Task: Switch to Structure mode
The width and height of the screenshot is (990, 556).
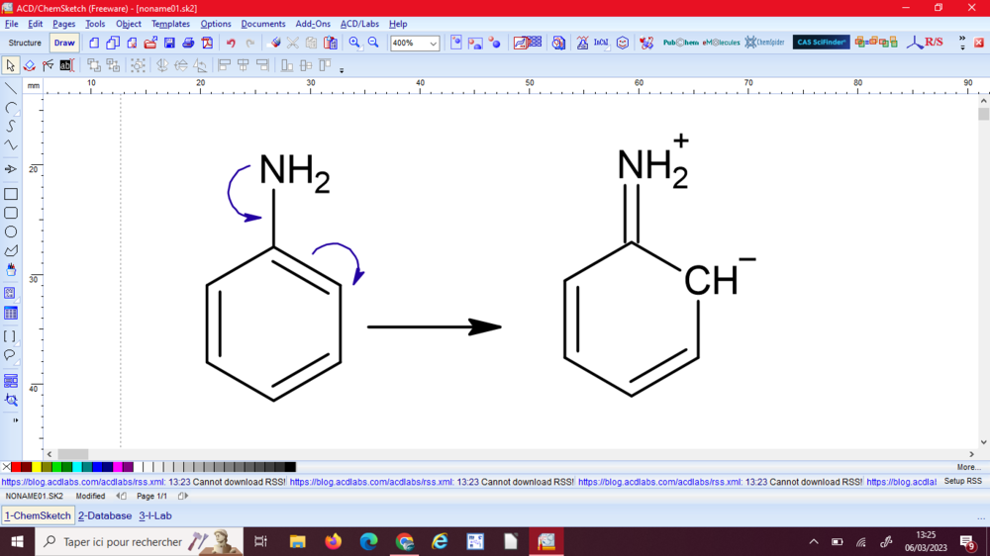Action: click(x=25, y=44)
